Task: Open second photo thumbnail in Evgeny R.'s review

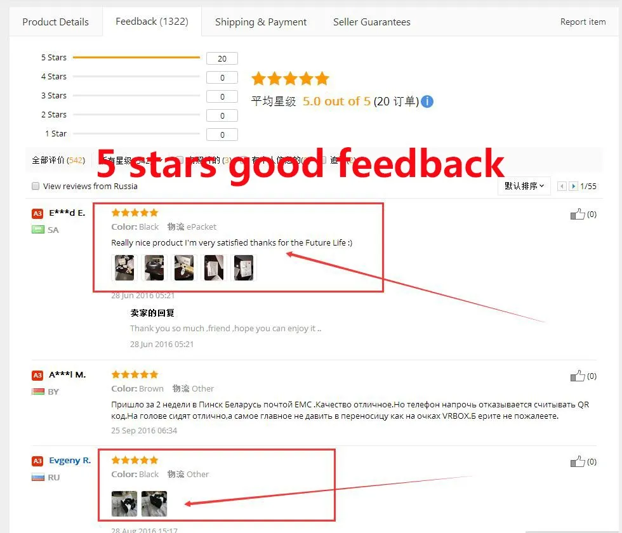Action: tap(154, 504)
